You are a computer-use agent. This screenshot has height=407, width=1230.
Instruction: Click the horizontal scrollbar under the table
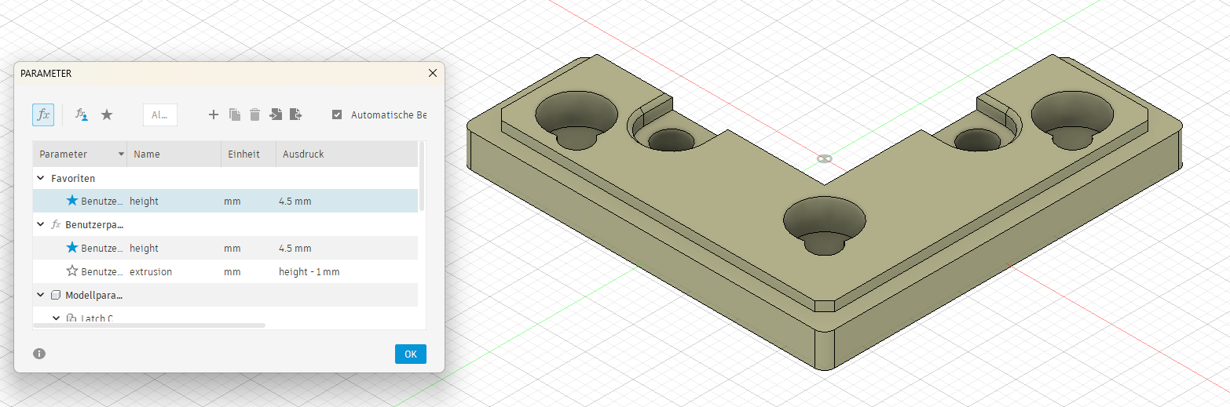click(149, 325)
